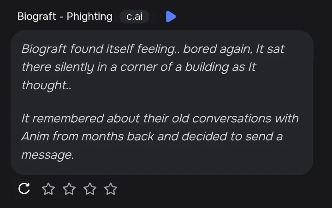Click the paragraph mentioning old conversations
Screen dimensions: 332x208
(x=160, y=136)
